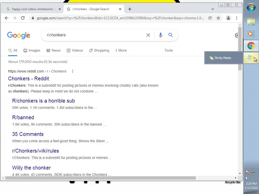Open 'R/chonkers is a horrible sub' link
The image size is (259, 194).
(x=44, y=101)
